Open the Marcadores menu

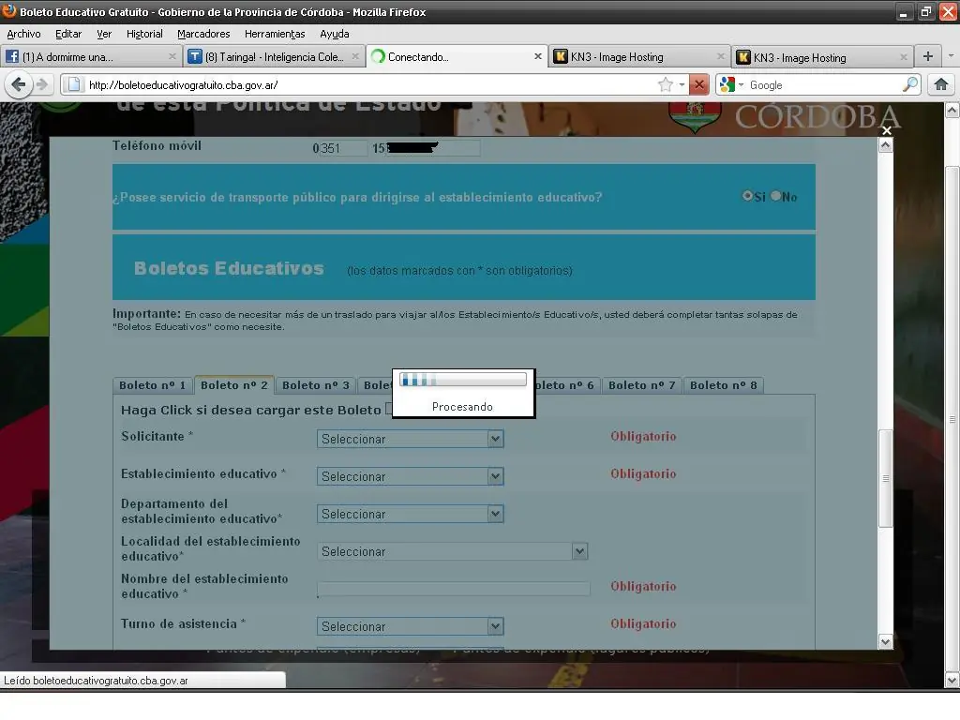click(x=203, y=34)
